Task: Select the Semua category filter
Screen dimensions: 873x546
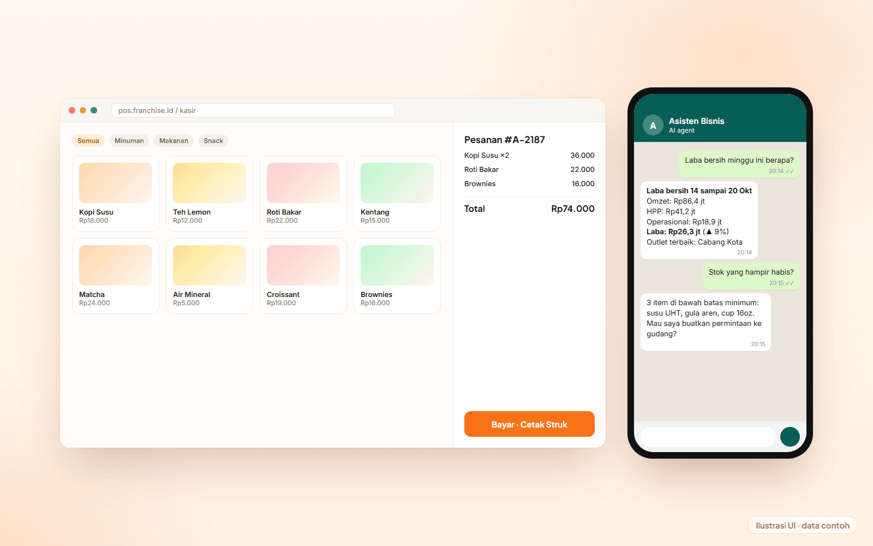Action: [x=88, y=141]
